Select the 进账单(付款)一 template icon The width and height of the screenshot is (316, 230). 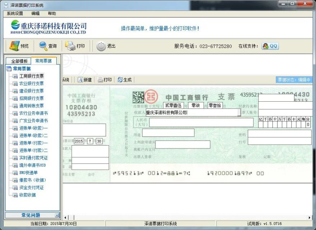(15, 143)
